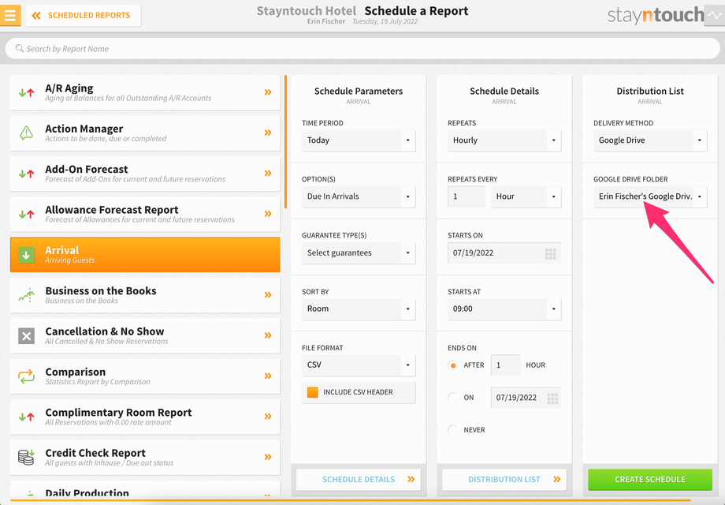Open Allowance Forecast Report via its chevron

tap(268, 213)
